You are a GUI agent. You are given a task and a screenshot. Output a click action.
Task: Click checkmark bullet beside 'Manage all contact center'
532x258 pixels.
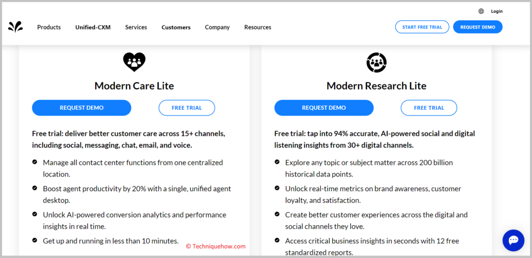pos(35,162)
